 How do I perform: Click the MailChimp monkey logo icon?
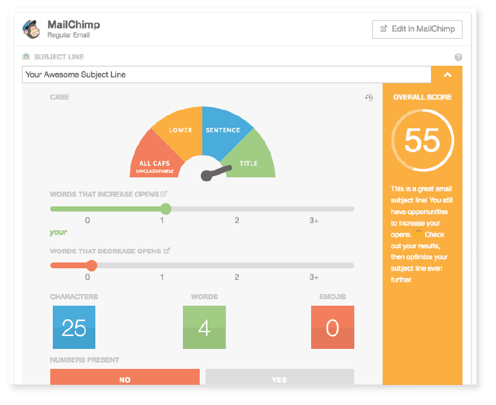[31, 29]
